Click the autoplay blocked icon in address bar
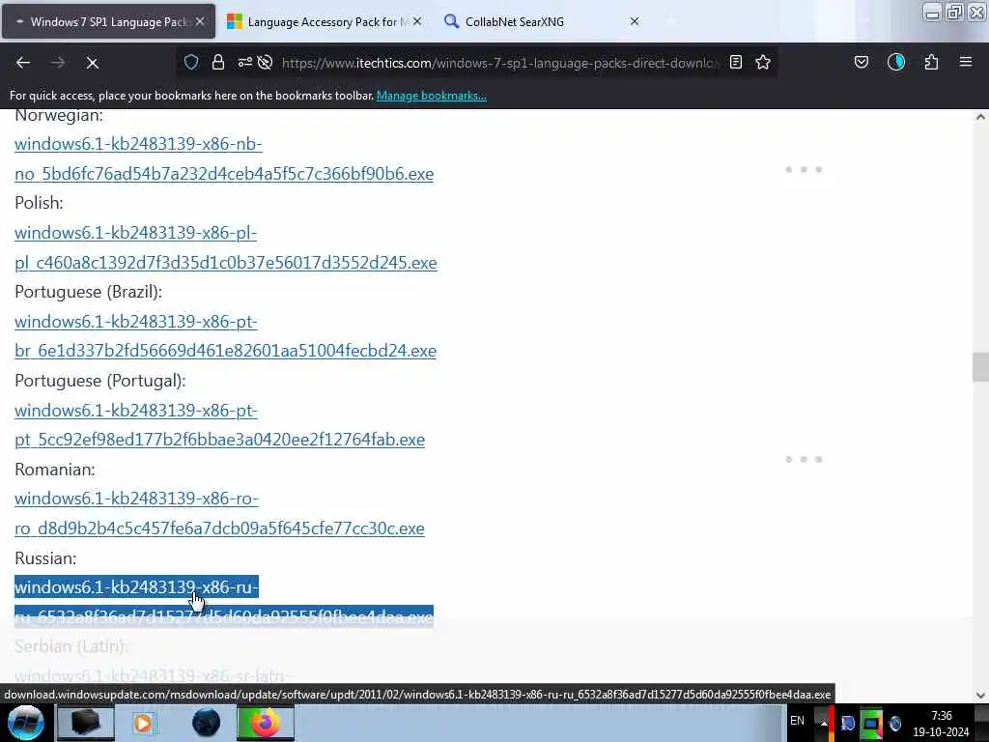 (x=266, y=62)
